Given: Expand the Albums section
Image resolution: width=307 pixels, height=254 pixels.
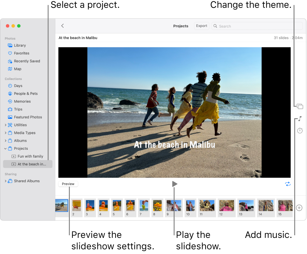Looking at the screenshot, I should 6,140.
